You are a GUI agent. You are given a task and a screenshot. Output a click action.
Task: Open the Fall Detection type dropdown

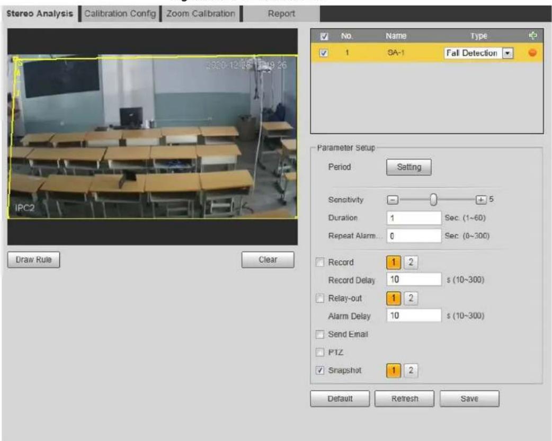pos(508,53)
